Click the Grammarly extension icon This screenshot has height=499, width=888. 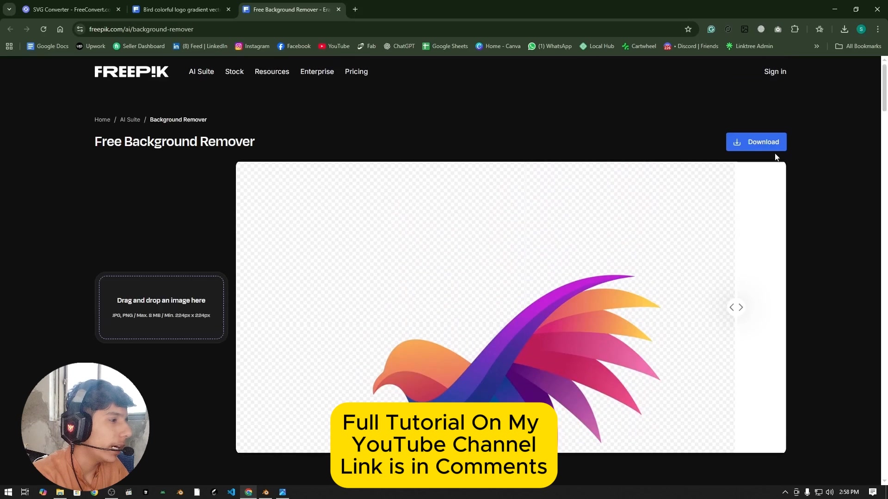711,29
